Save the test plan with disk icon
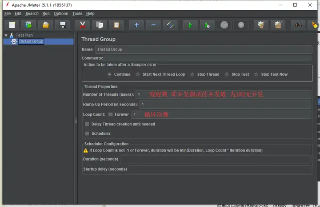The image size is (320, 207). (63, 25)
